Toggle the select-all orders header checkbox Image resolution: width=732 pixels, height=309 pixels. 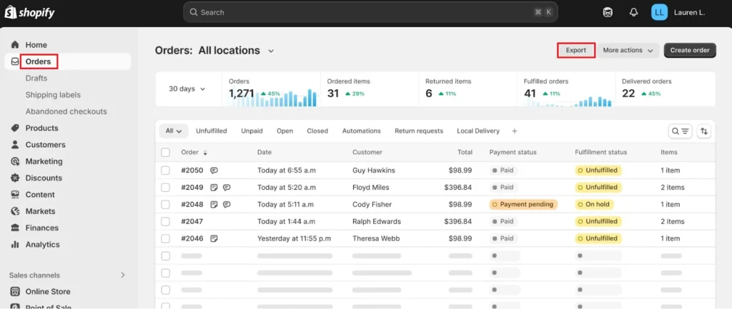(x=166, y=152)
